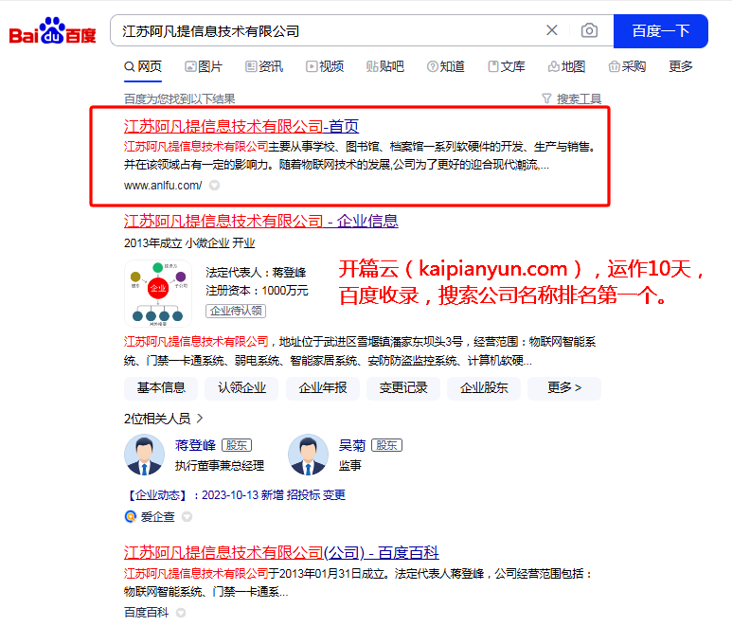Click the search tools filter icon
Image resolution: width=732 pixels, height=626 pixels.
(x=546, y=98)
